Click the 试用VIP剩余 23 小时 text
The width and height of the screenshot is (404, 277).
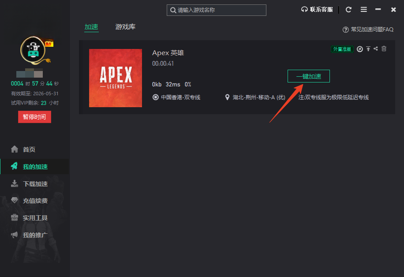tap(34, 103)
